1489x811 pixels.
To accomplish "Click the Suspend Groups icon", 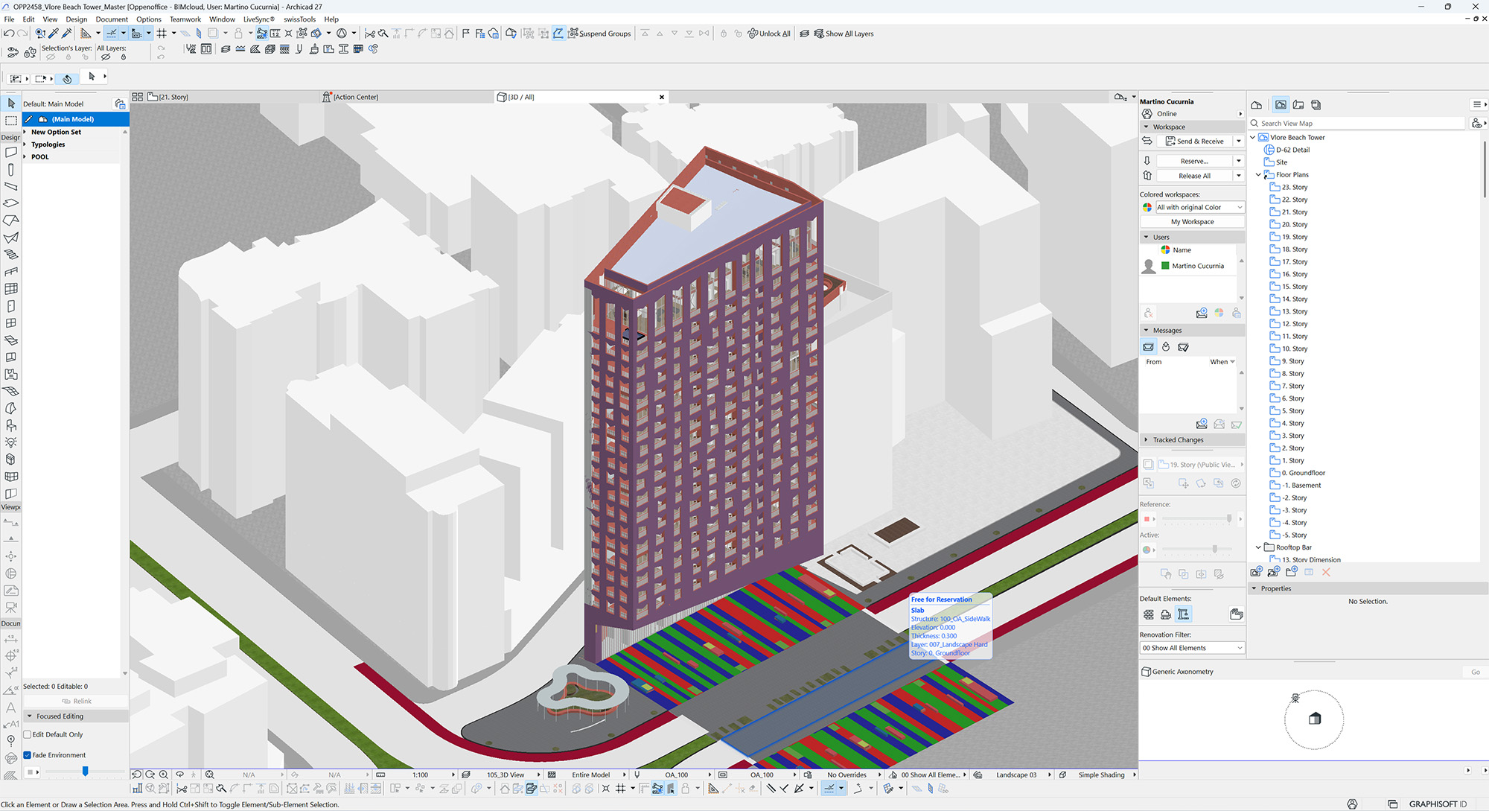I will click(573, 34).
